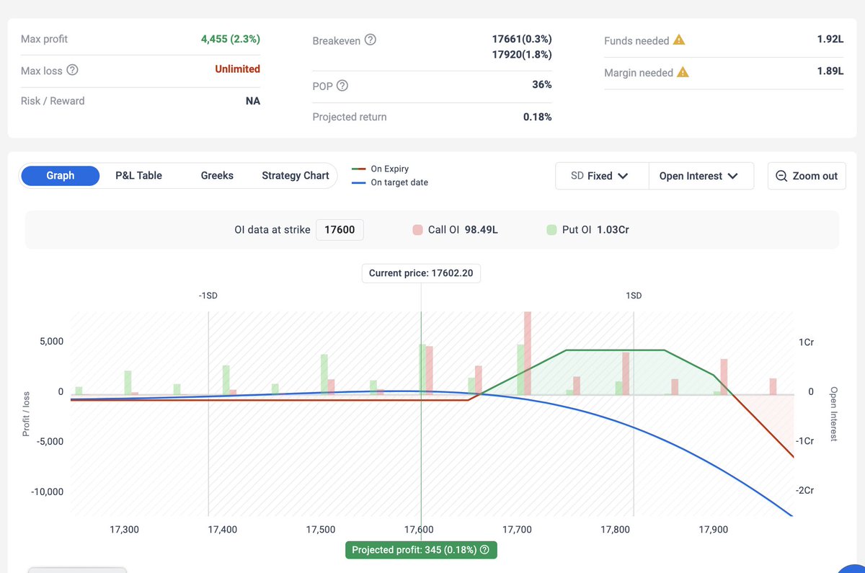Click the Call OI pink swatch
The height and width of the screenshot is (573, 865).
click(x=417, y=230)
